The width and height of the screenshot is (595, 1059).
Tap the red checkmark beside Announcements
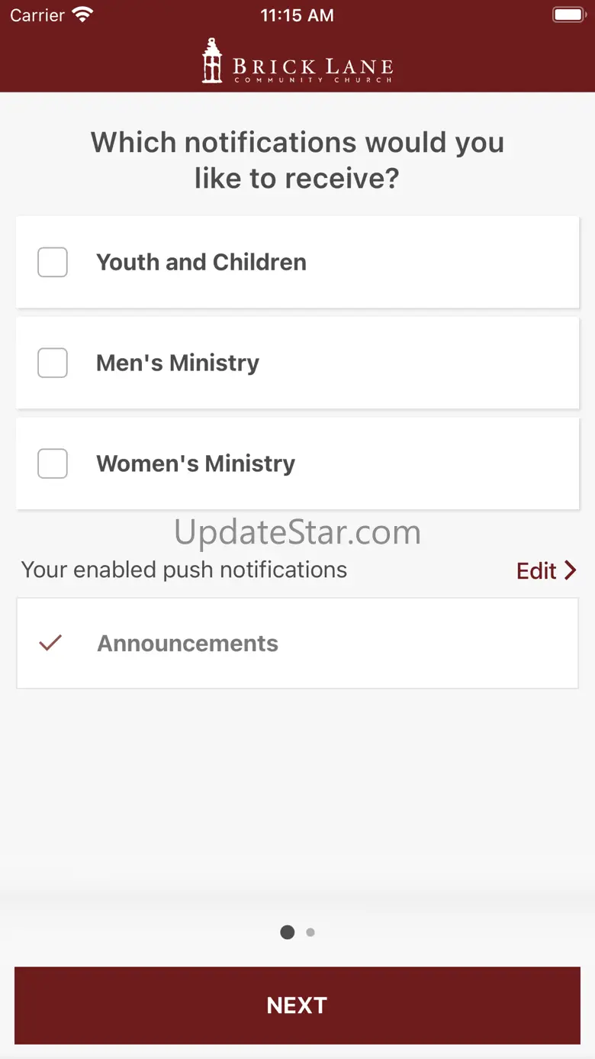click(x=50, y=643)
